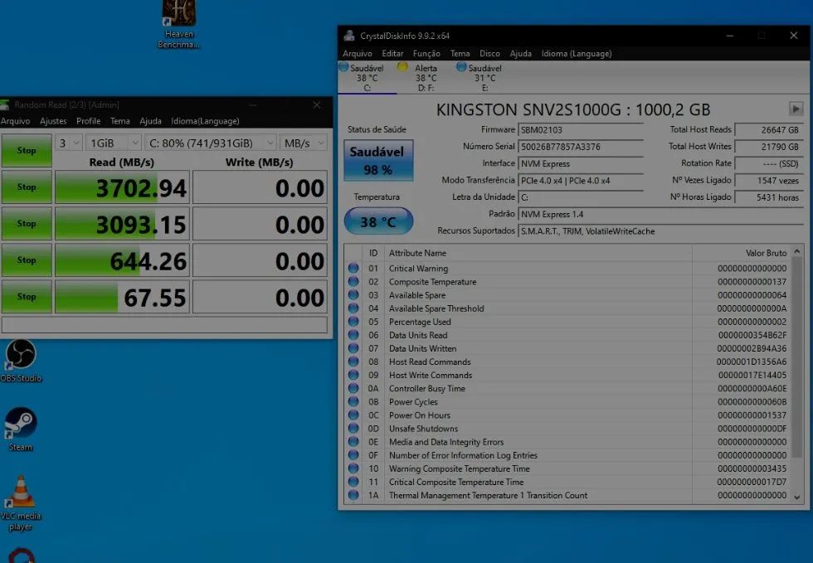Open unit dropdown MB/s

tap(304, 143)
